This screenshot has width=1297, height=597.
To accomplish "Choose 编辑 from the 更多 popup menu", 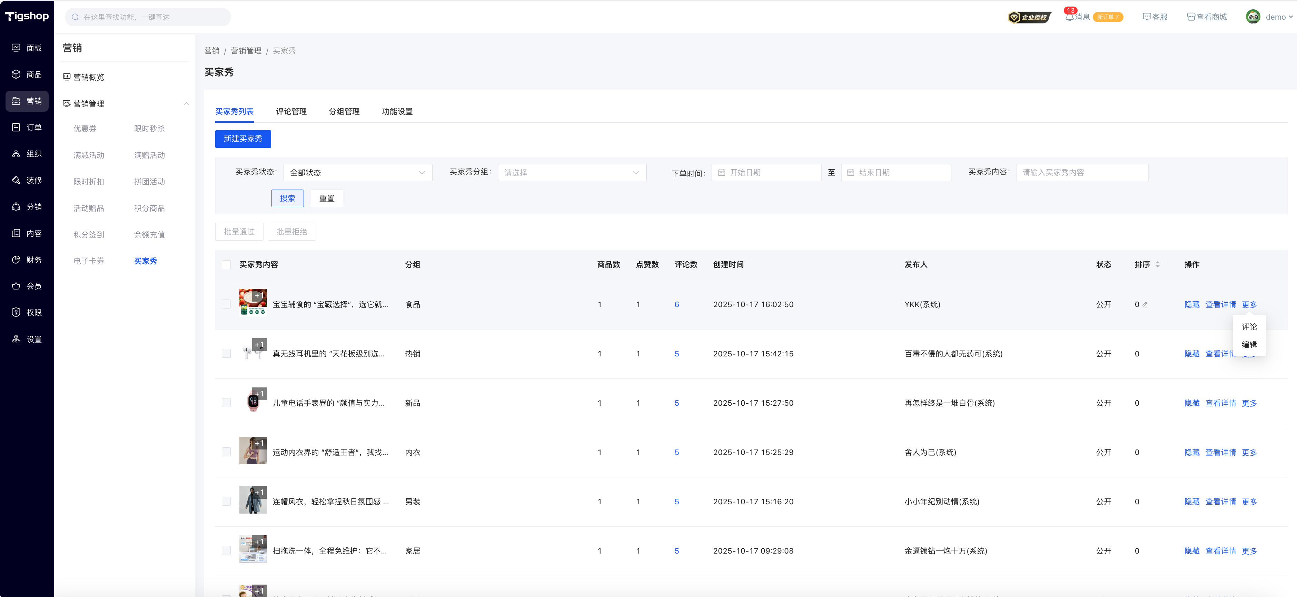I will coord(1249,345).
